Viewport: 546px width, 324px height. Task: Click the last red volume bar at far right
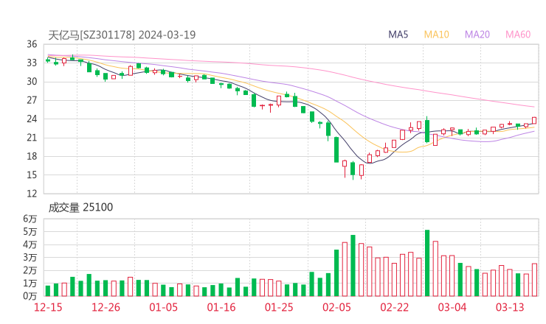point(534,280)
